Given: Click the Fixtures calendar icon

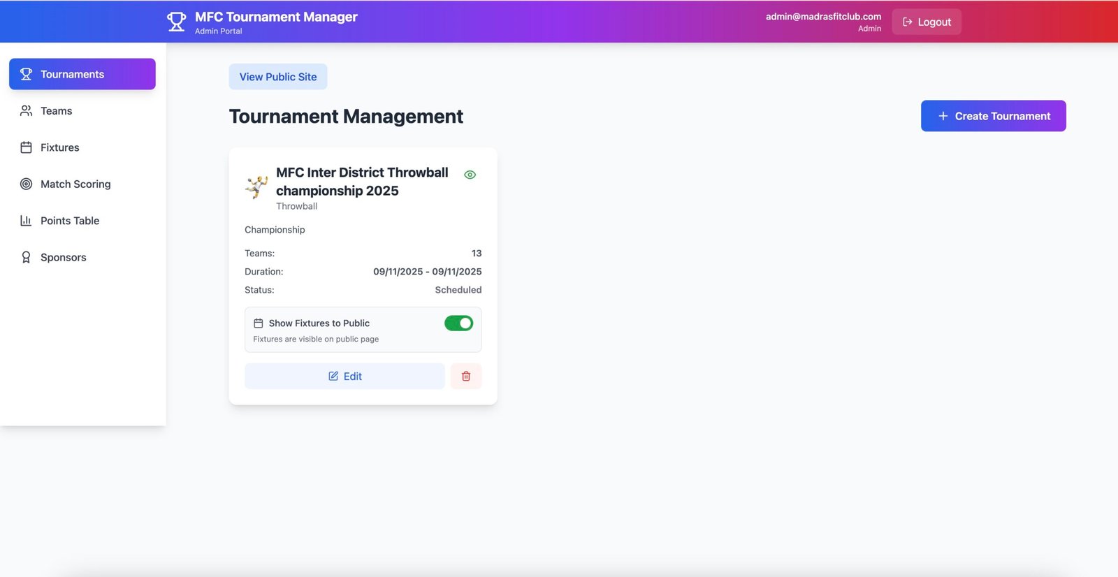Looking at the screenshot, I should pyautogui.click(x=26, y=147).
